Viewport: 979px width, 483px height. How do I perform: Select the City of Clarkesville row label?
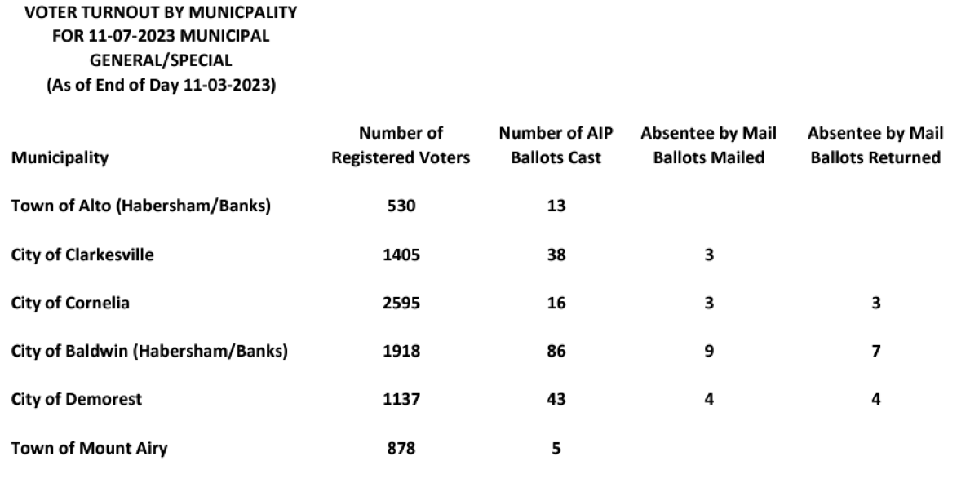[x=82, y=255]
